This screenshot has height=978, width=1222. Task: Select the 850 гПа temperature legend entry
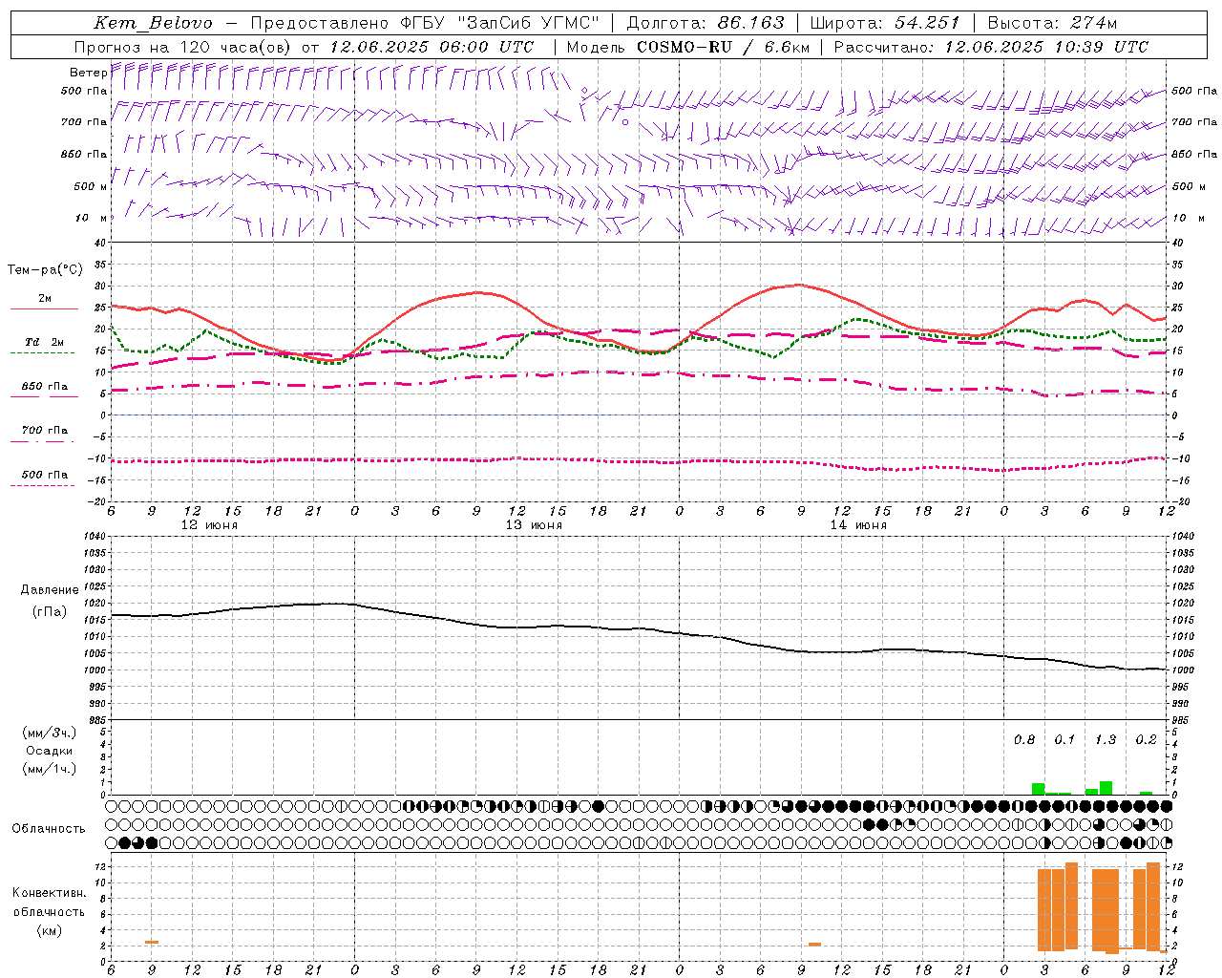point(45,387)
